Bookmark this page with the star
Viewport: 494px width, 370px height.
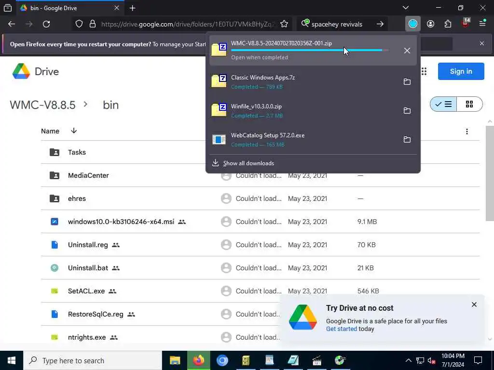pyautogui.click(x=284, y=24)
